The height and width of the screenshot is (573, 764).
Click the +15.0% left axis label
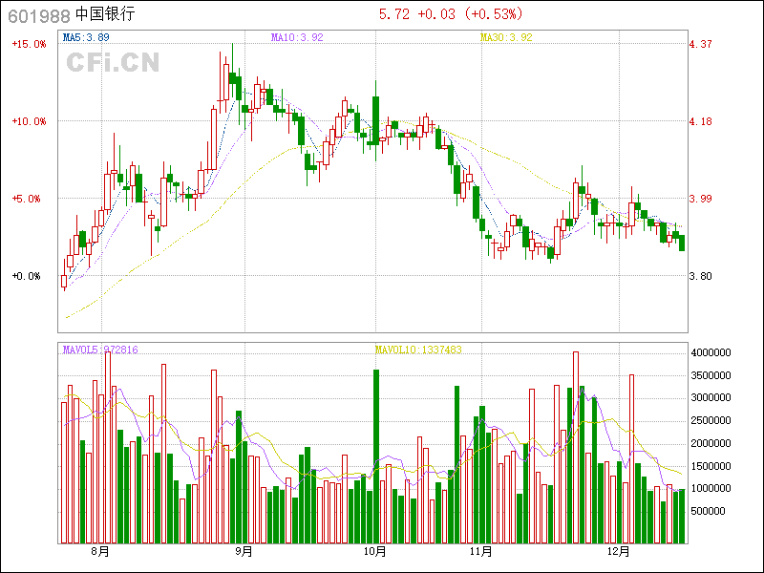coord(29,44)
